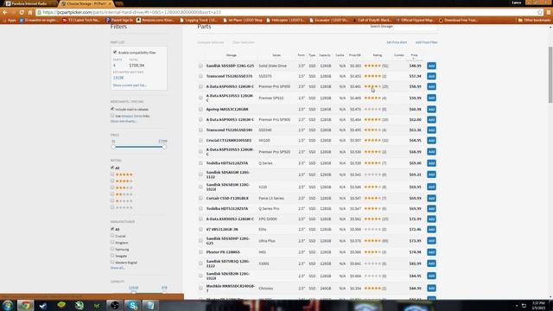Switch to the Pandora Internet Radio tab
The image size is (553, 311).
[x=29, y=3]
